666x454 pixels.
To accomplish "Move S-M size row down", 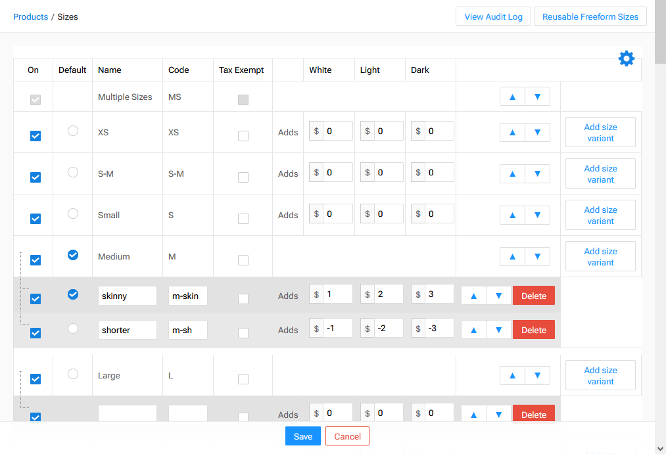I will point(537,173).
